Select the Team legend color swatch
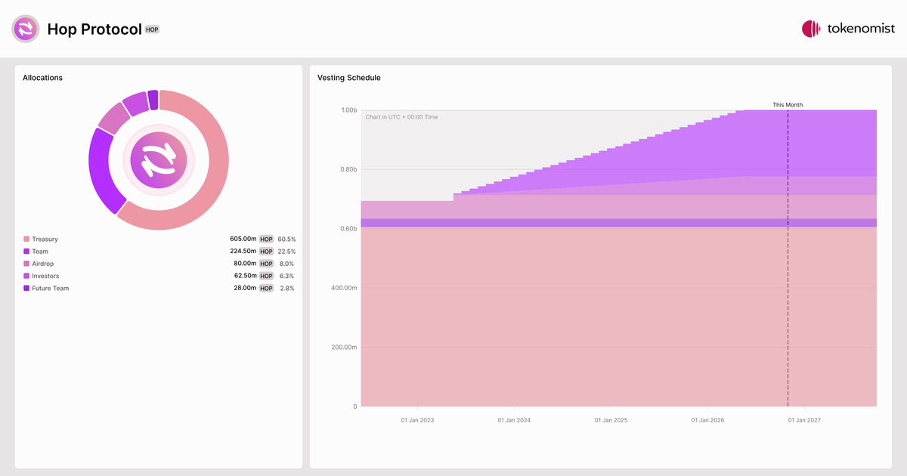907x476 pixels. point(26,252)
